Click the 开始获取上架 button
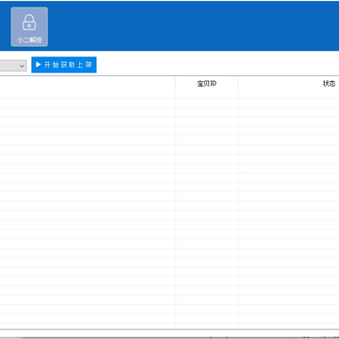This screenshot has height=339, width=339. 64,65
